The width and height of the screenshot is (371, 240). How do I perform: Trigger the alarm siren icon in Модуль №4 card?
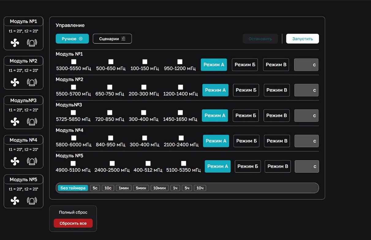click(32, 161)
